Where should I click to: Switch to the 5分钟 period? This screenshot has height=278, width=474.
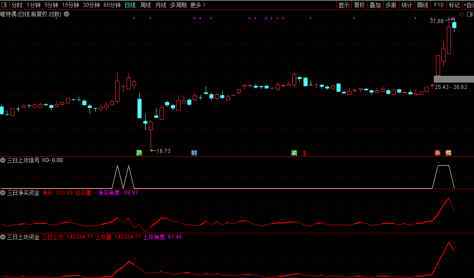pyautogui.click(x=52, y=5)
